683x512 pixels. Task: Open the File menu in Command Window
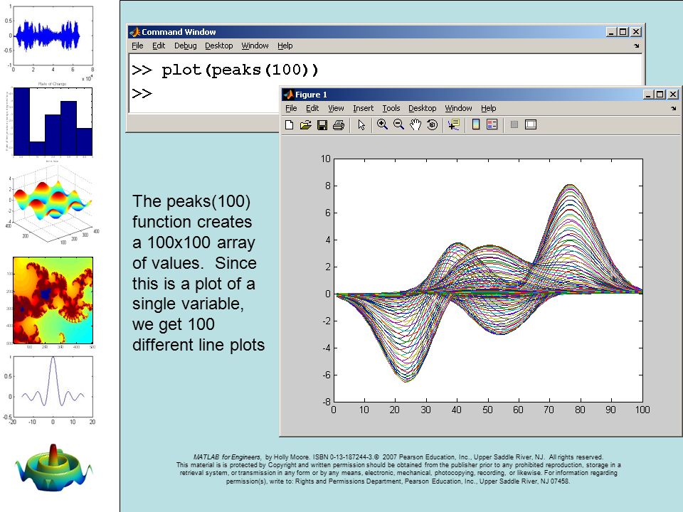click(137, 46)
